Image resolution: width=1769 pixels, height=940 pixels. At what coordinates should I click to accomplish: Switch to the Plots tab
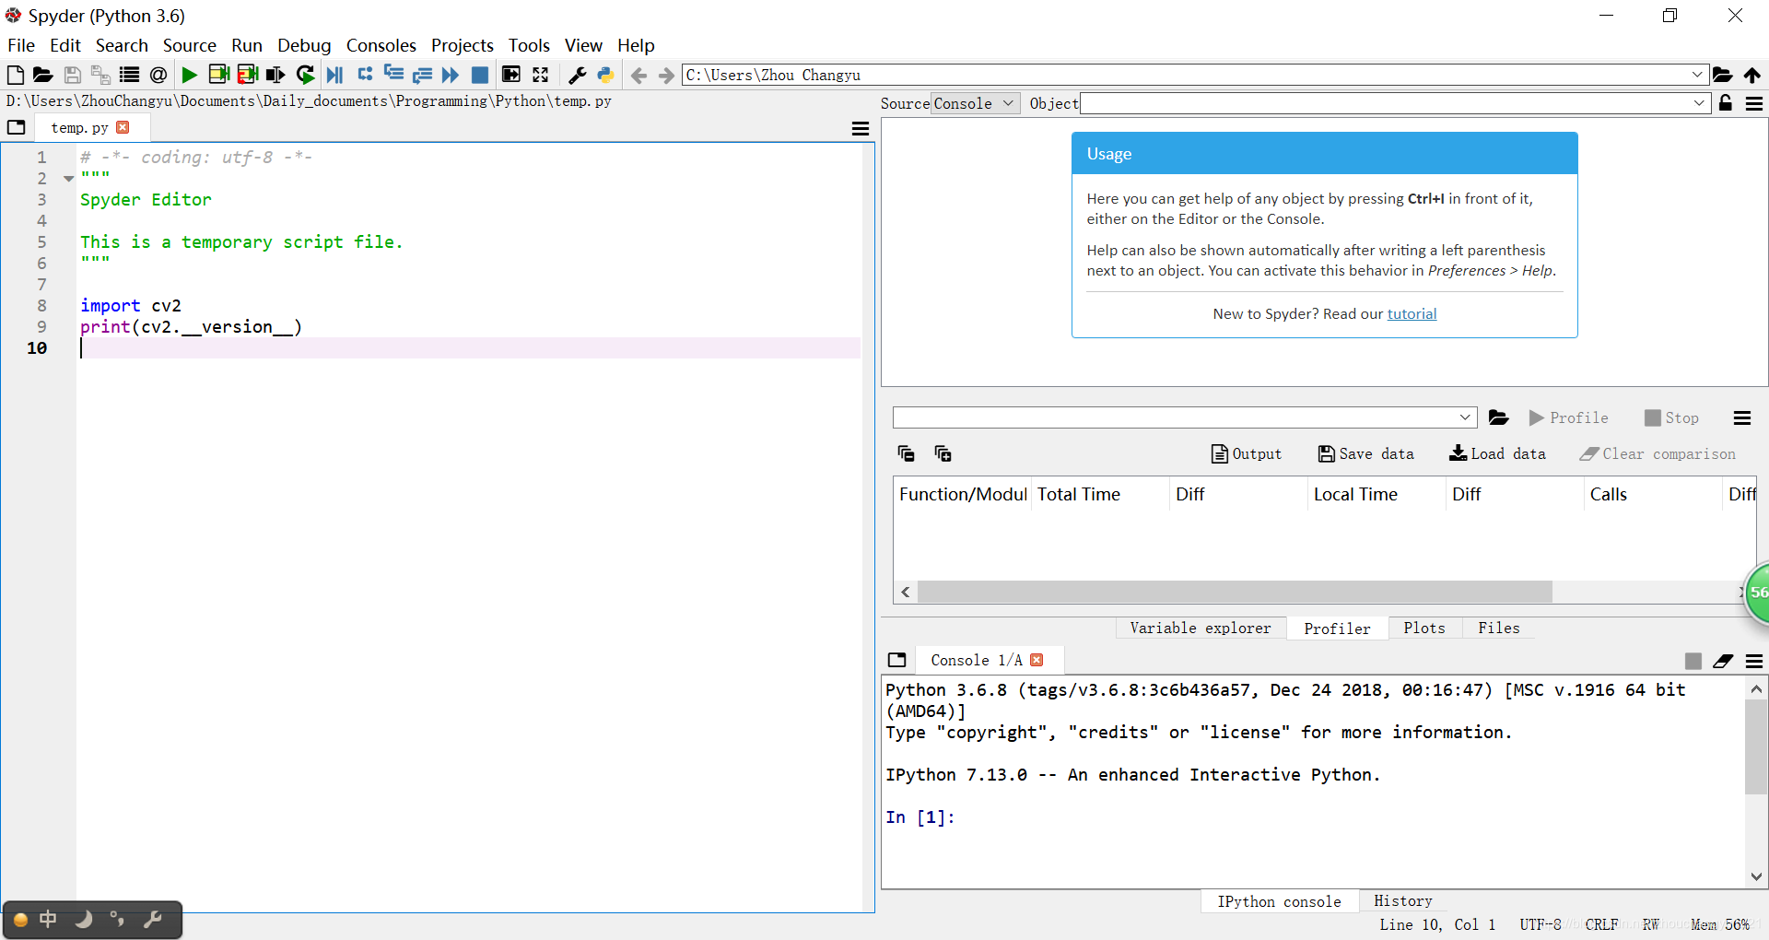click(x=1424, y=628)
